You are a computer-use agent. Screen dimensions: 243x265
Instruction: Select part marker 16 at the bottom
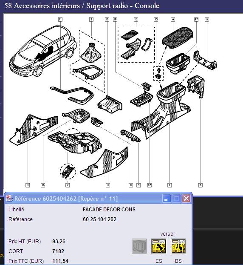pos(43,185)
